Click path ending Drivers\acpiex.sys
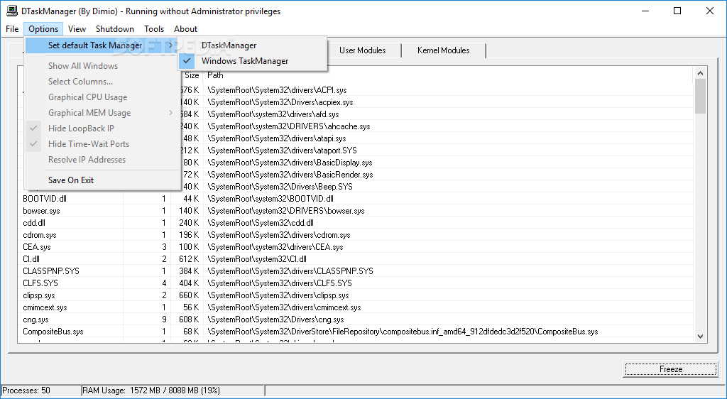This screenshot has width=727, height=399. click(x=280, y=102)
